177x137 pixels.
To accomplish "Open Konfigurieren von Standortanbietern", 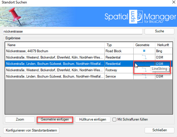I will point(31,130).
